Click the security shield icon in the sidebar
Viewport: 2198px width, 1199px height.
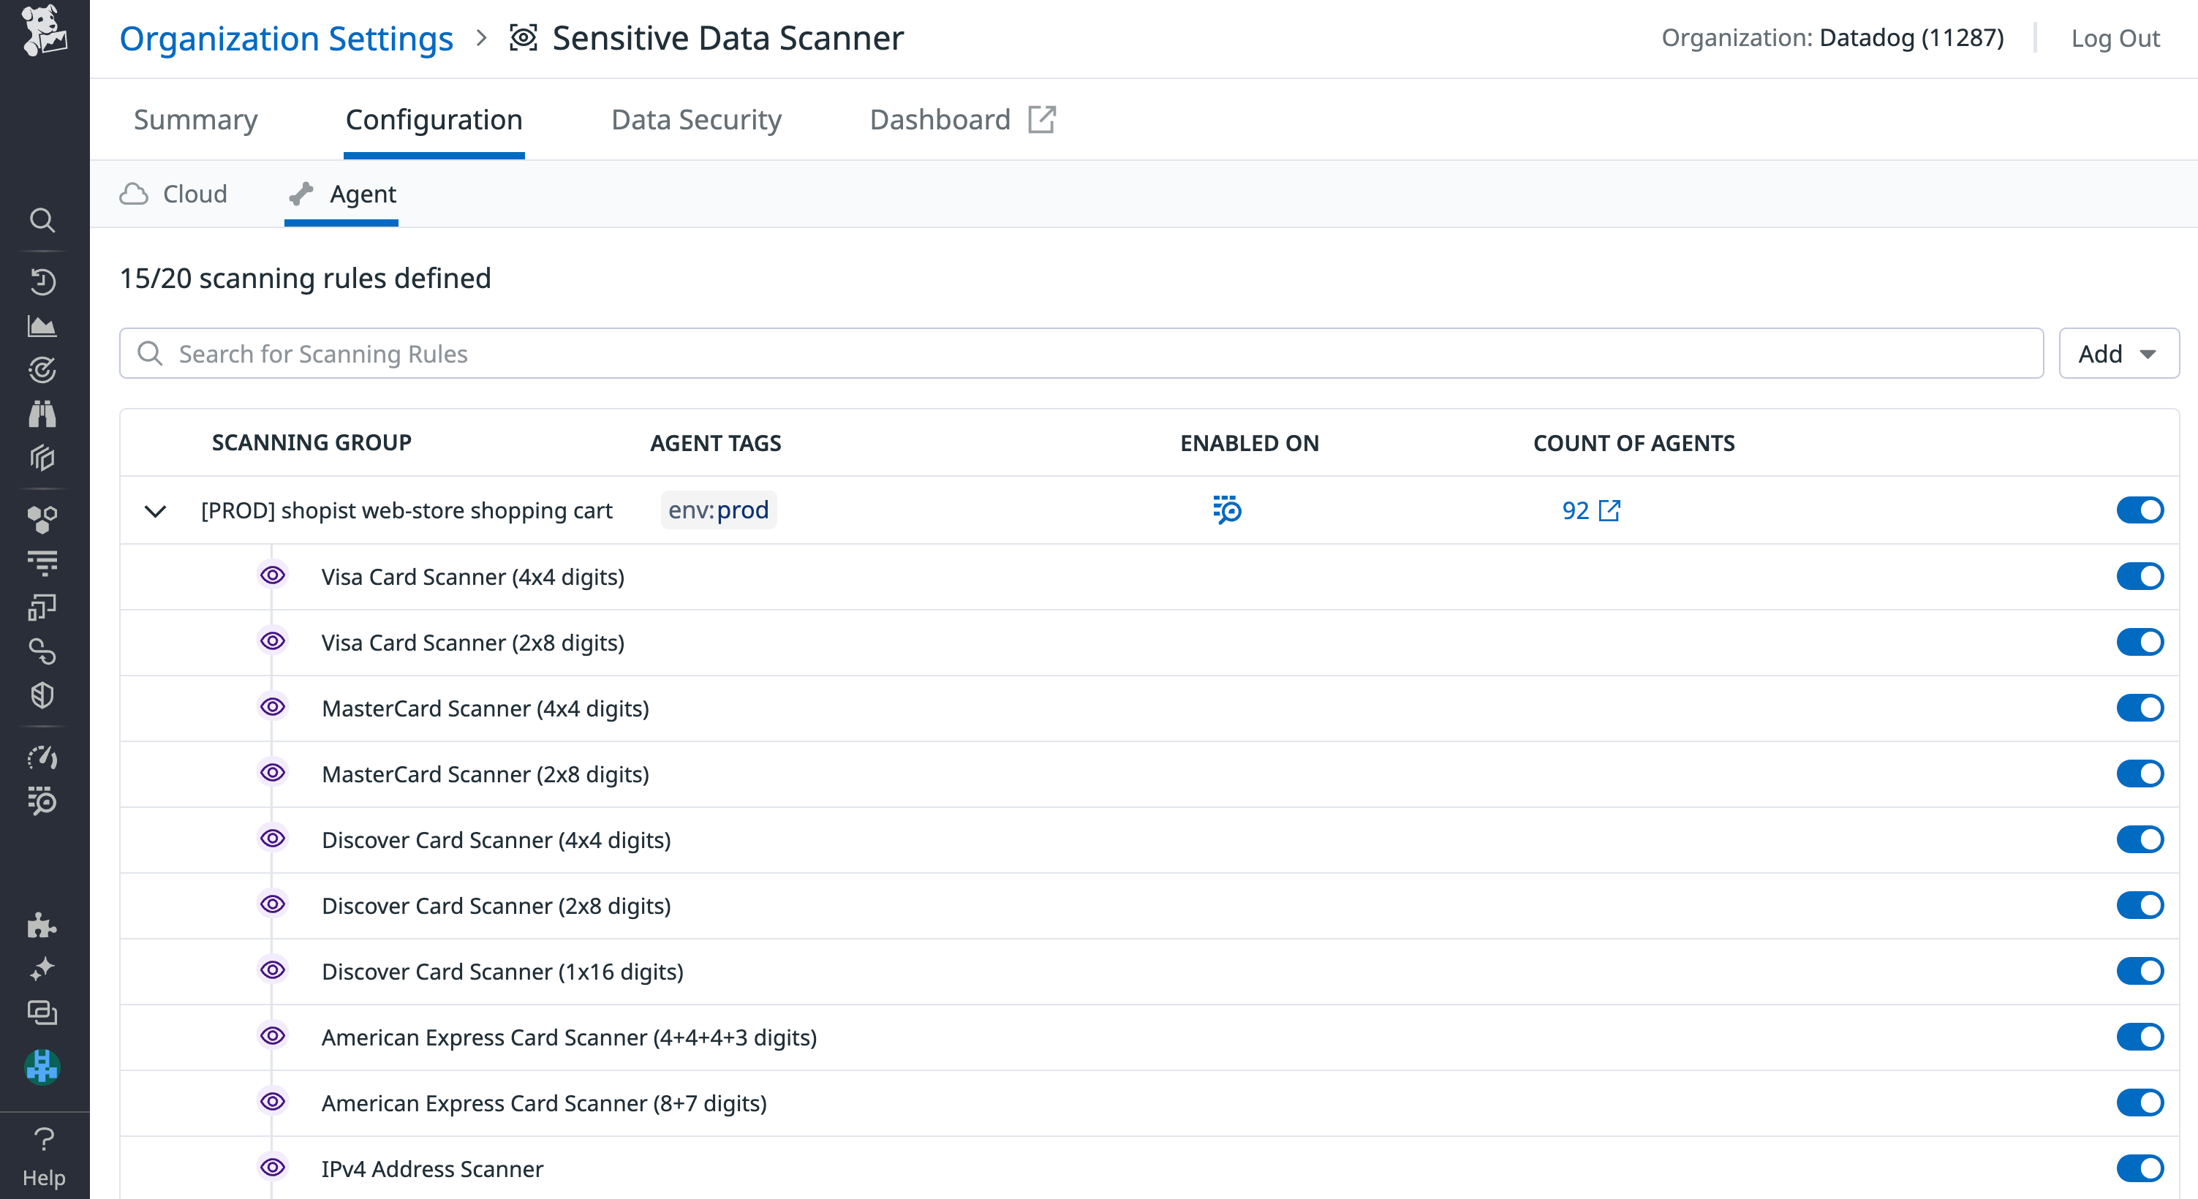[x=44, y=695]
